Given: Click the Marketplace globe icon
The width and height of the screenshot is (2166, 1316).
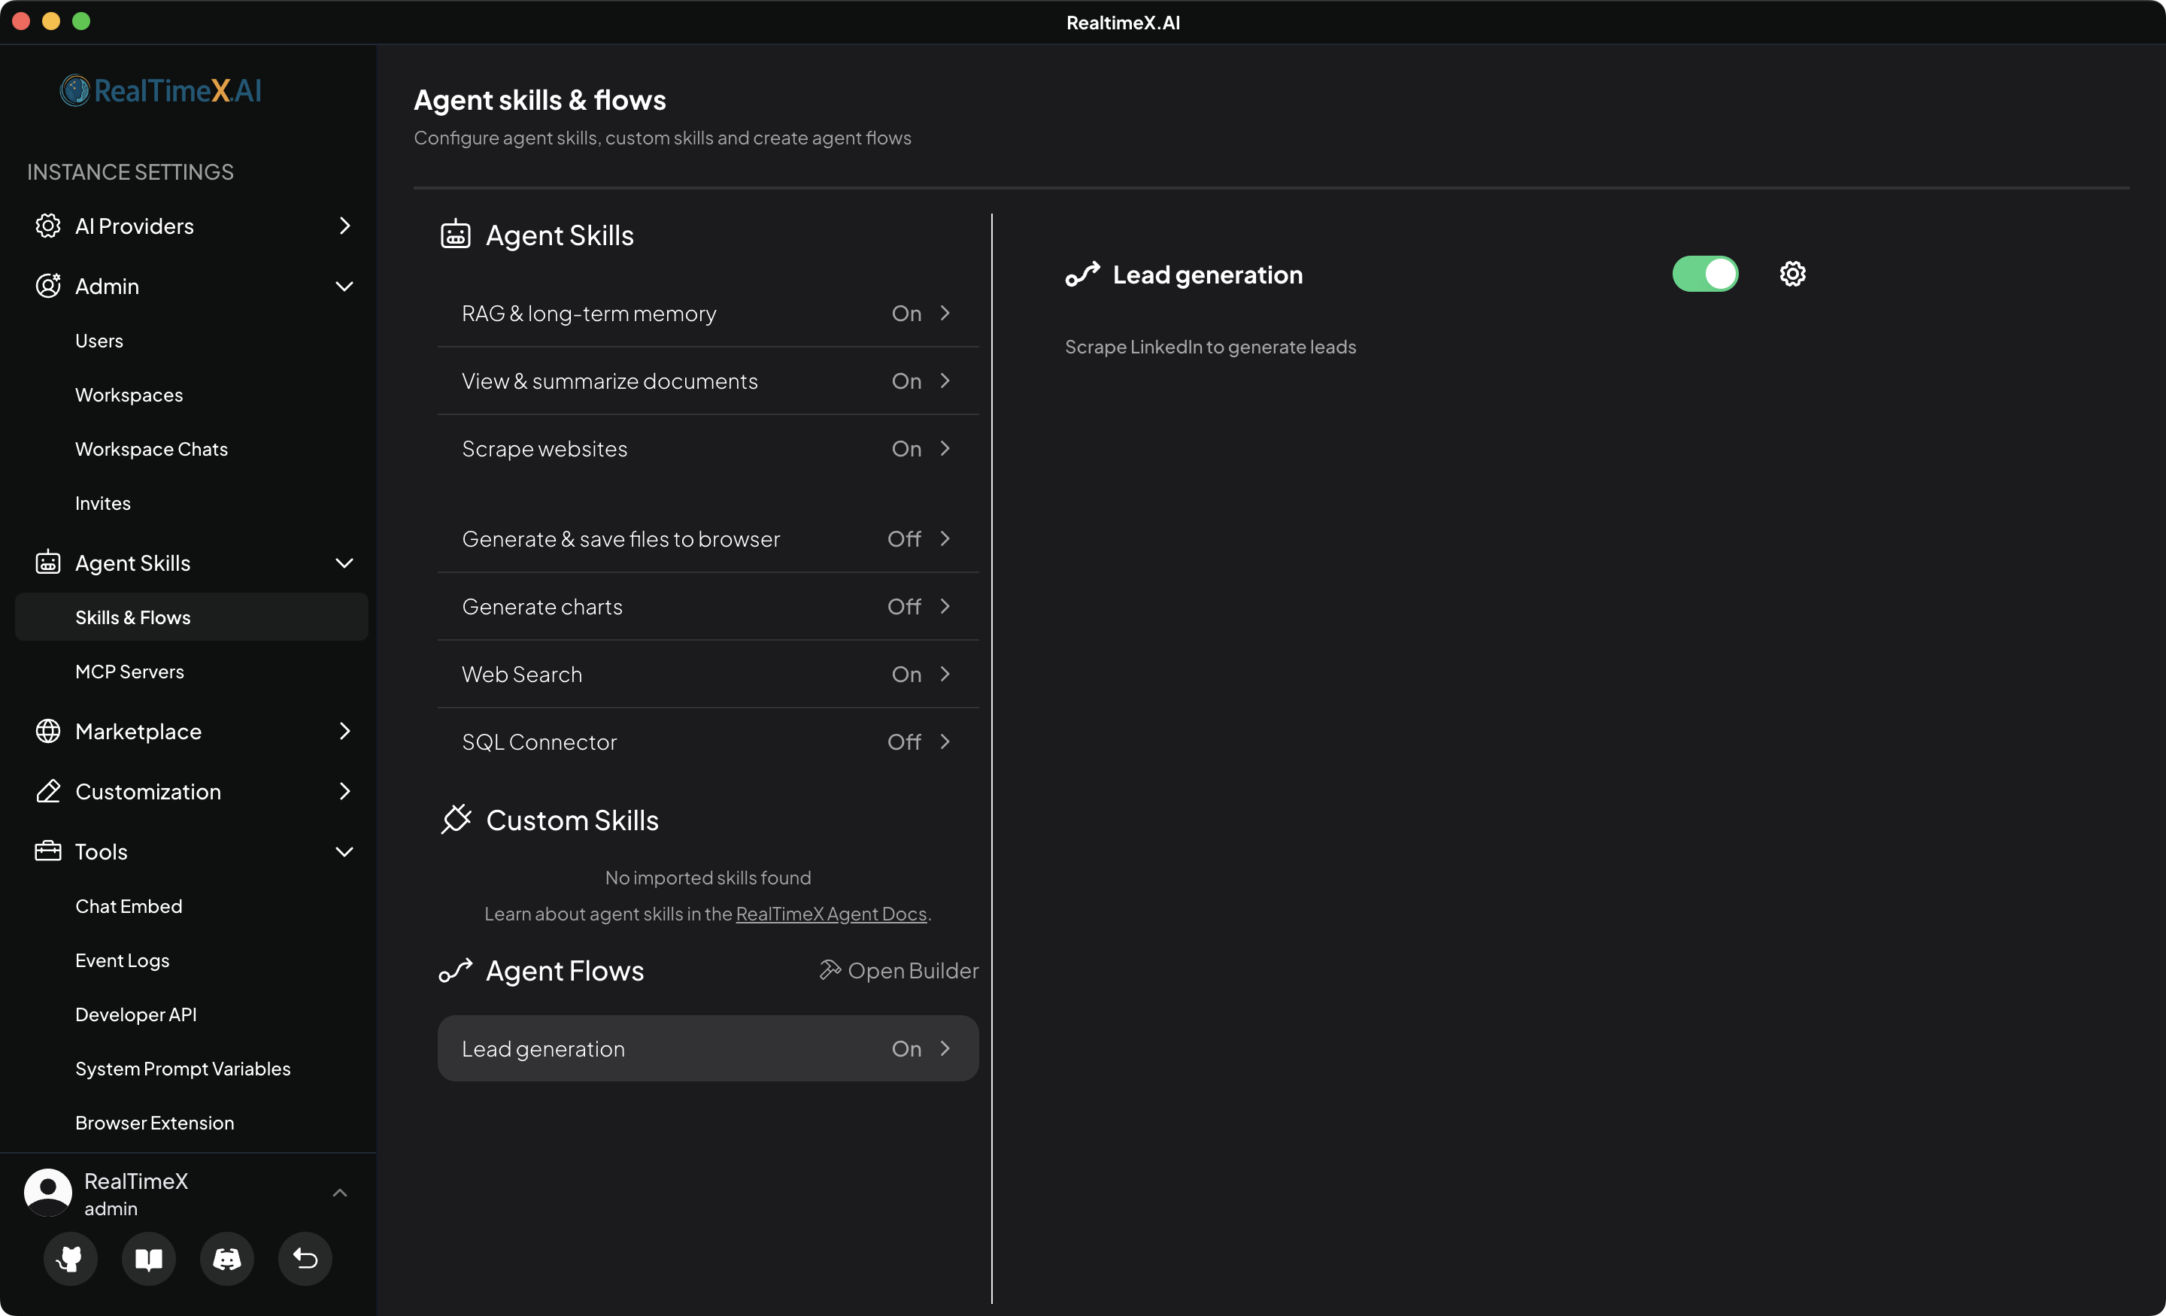Looking at the screenshot, I should tap(47, 732).
